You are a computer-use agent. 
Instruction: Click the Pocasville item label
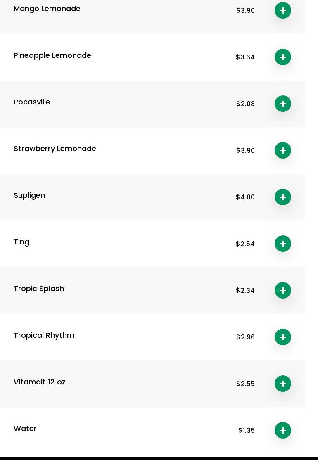[32, 102]
